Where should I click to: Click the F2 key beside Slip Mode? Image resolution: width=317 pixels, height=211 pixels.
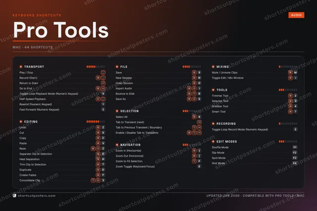click(295, 153)
